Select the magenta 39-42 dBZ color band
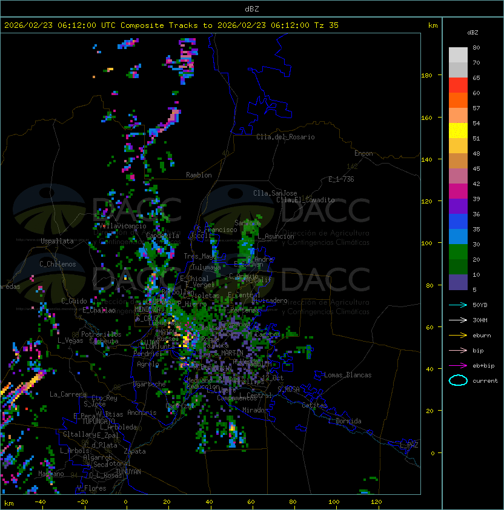Image resolution: width=504 pixels, height=510 pixels. (x=458, y=191)
